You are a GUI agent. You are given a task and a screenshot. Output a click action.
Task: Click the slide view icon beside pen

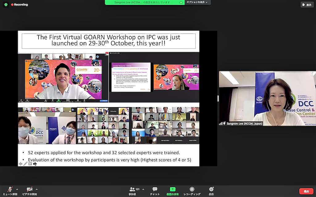point(30,164)
